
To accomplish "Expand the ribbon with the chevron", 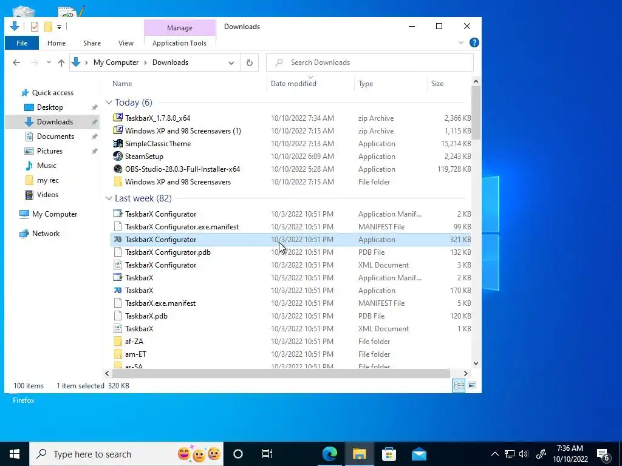I will click(x=460, y=42).
